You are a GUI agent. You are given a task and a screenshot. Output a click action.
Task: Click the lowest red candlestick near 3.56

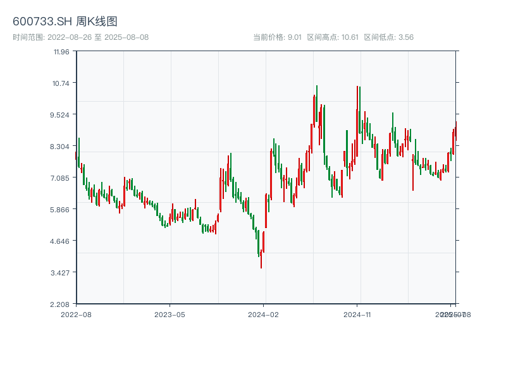[x=261, y=258]
